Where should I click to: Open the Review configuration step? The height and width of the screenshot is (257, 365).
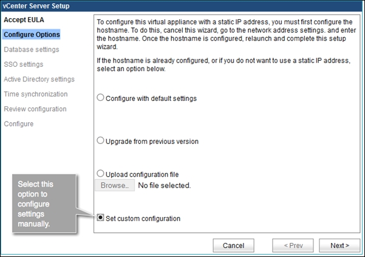click(35, 109)
